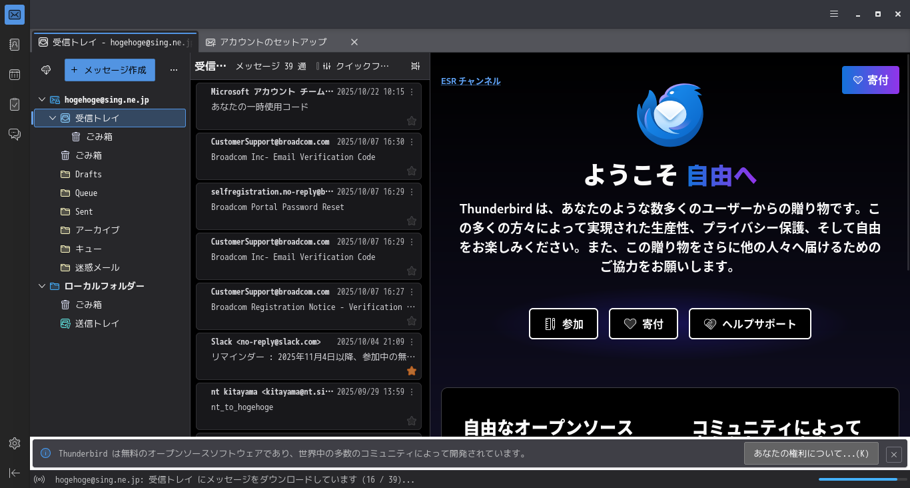
Task: Click the download status text in status bar
Action: pos(235,479)
